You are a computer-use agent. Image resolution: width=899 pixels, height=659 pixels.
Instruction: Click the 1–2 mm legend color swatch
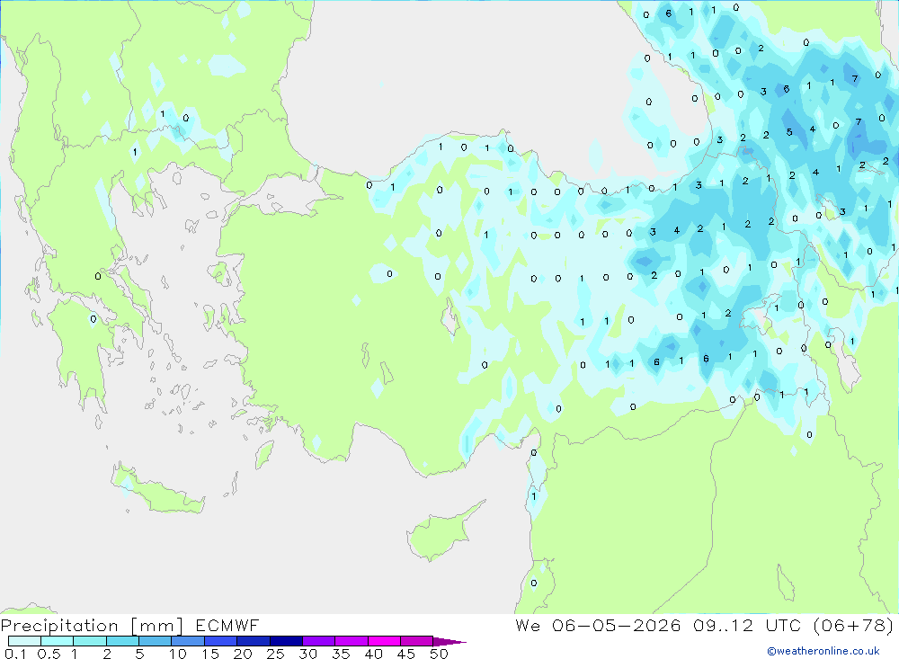[x=90, y=641]
